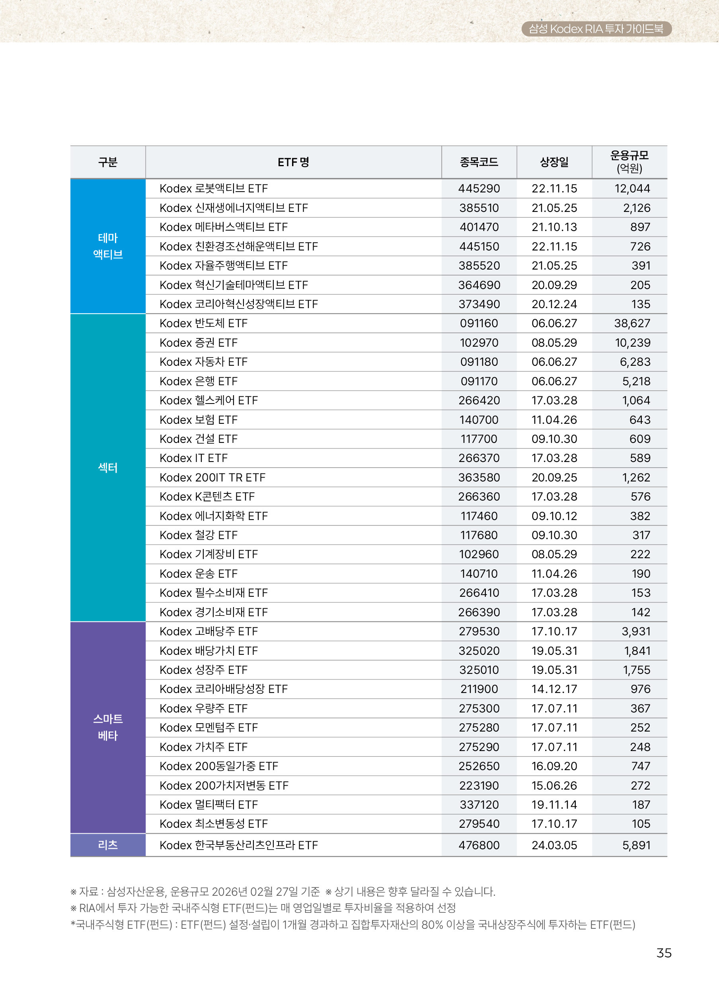This screenshot has width=719, height=986.
Task: Click 'Kodex 헬스케어 ETF' name
Action: [209, 401]
